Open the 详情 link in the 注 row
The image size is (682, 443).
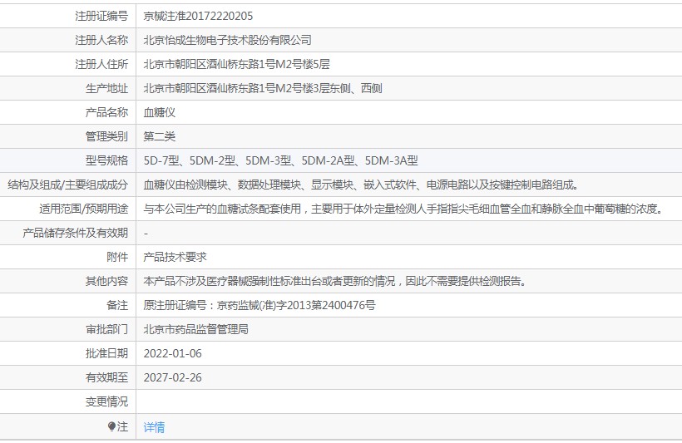pyautogui.click(x=154, y=427)
